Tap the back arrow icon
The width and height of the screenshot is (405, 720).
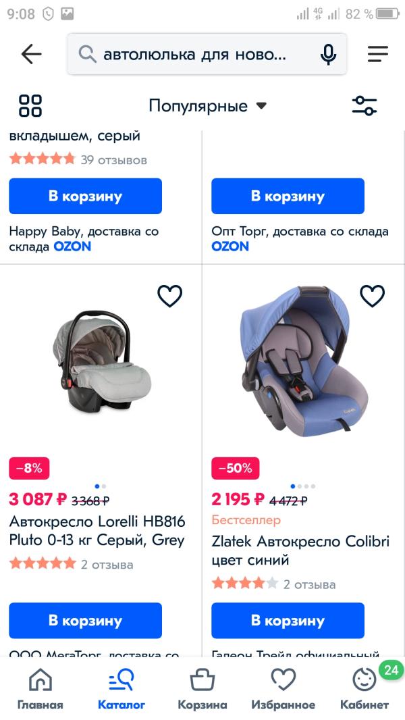tap(31, 54)
